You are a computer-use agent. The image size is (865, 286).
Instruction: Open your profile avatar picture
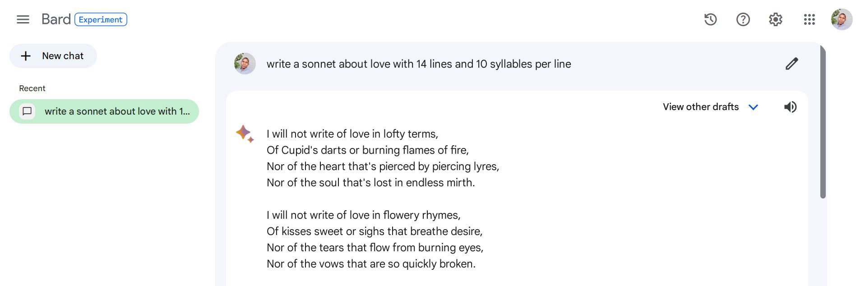click(x=841, y=18)
